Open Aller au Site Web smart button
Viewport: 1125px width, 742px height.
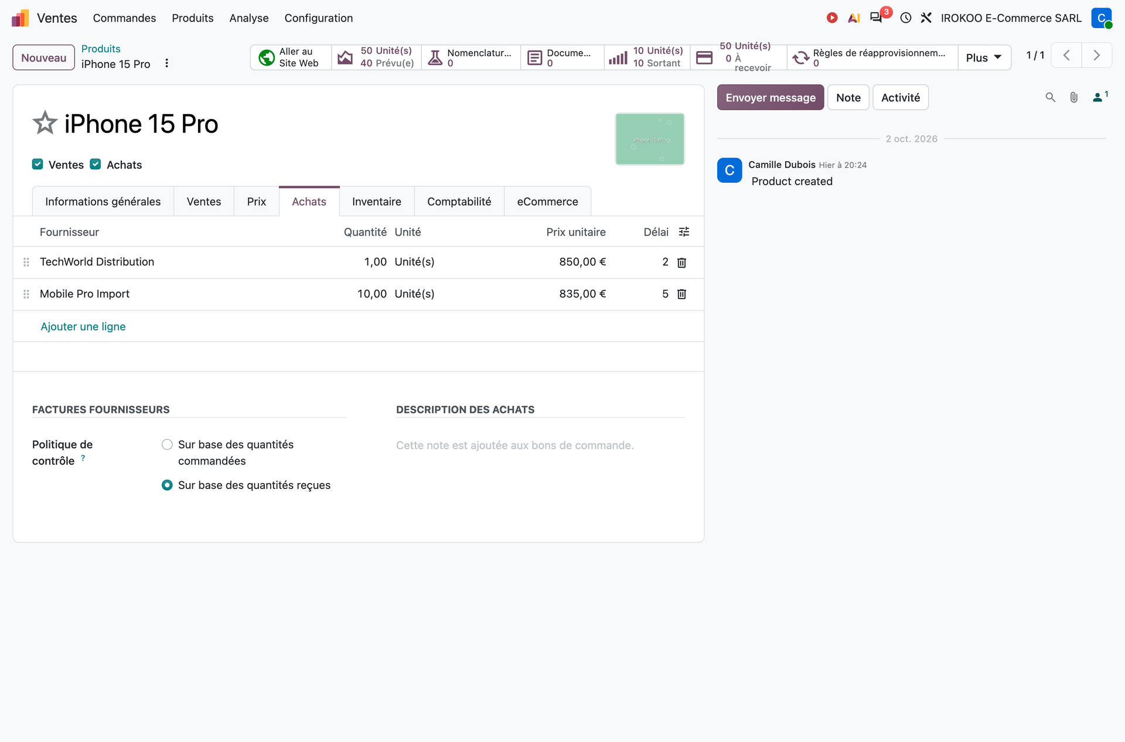291,57
